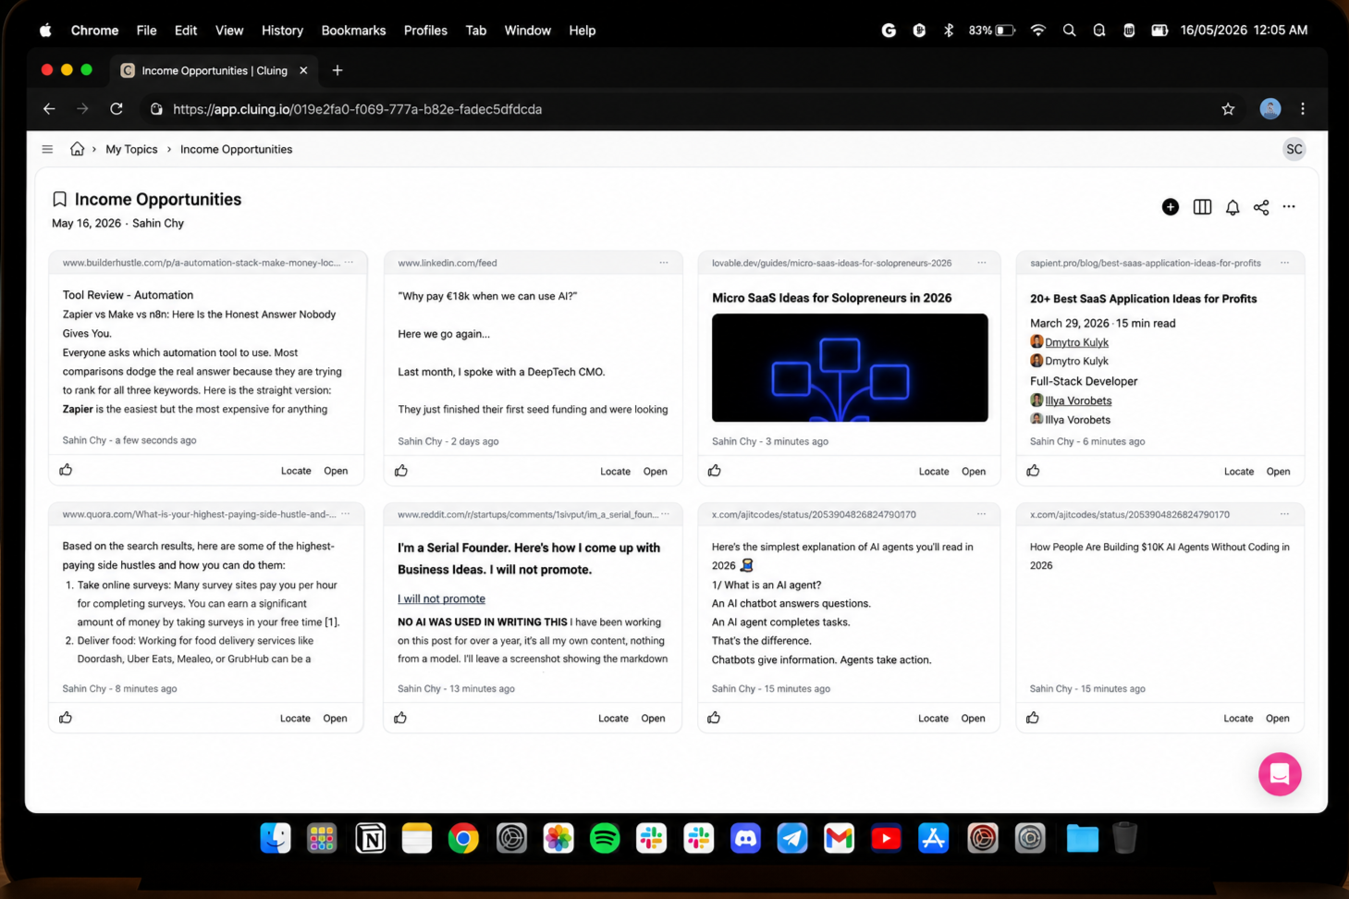The width and height of the screenshot is (1349, 899).
Task: Open ellipsis menu on linkedin.com/feed card
Action: tap(664, 263)
